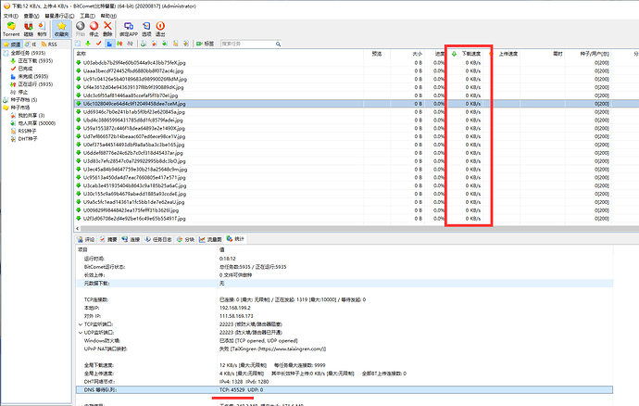Click the torrent archive filter icon

144,44
